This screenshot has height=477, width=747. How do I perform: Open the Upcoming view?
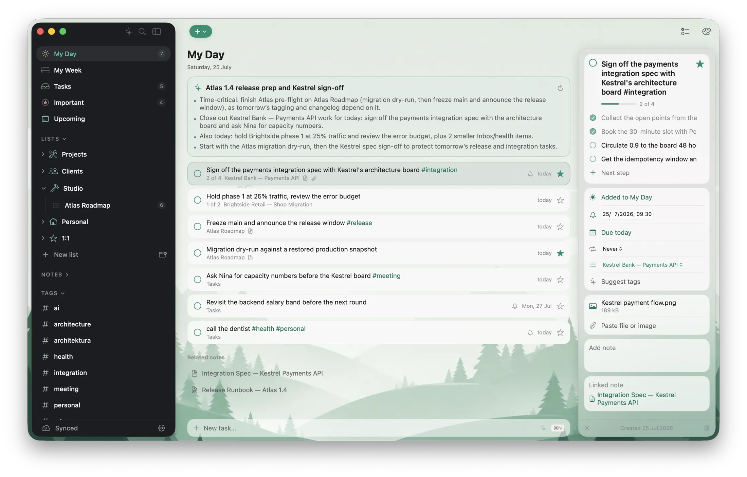coord(103,119)
